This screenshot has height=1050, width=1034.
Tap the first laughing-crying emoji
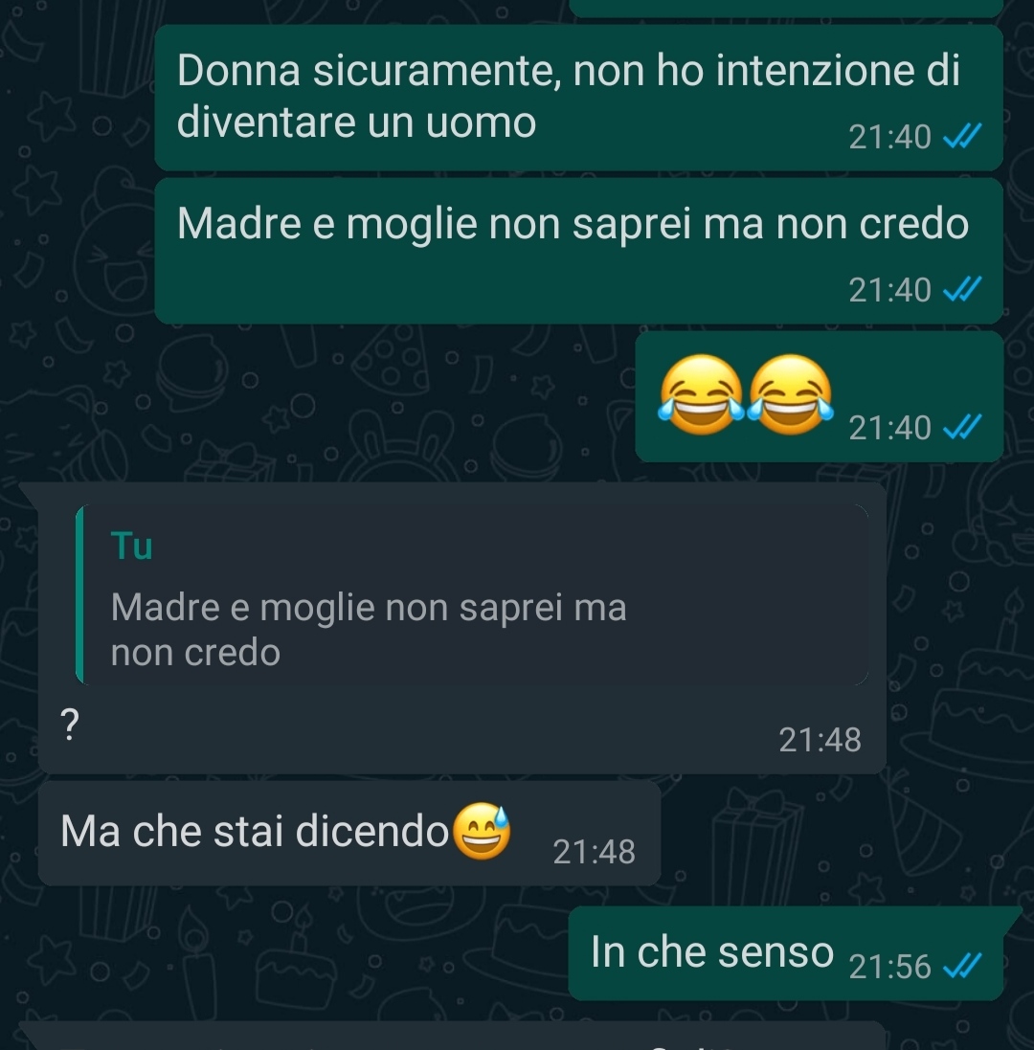(701, 394)
